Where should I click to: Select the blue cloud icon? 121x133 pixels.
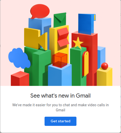tap(19, 58)
